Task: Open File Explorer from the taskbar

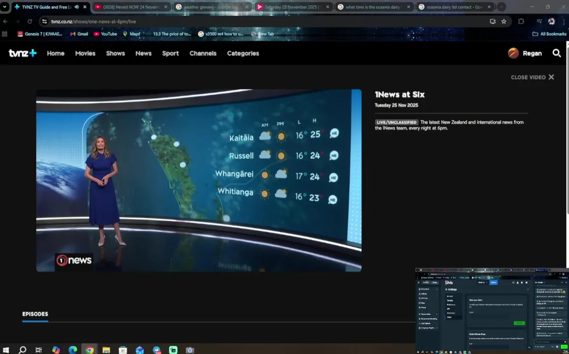Action: tap(106, 350)
